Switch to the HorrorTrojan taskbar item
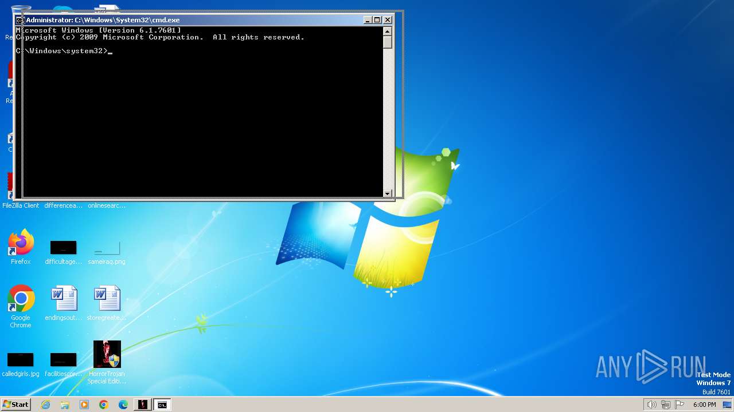The image size is (734, 412). click(142, 405)
